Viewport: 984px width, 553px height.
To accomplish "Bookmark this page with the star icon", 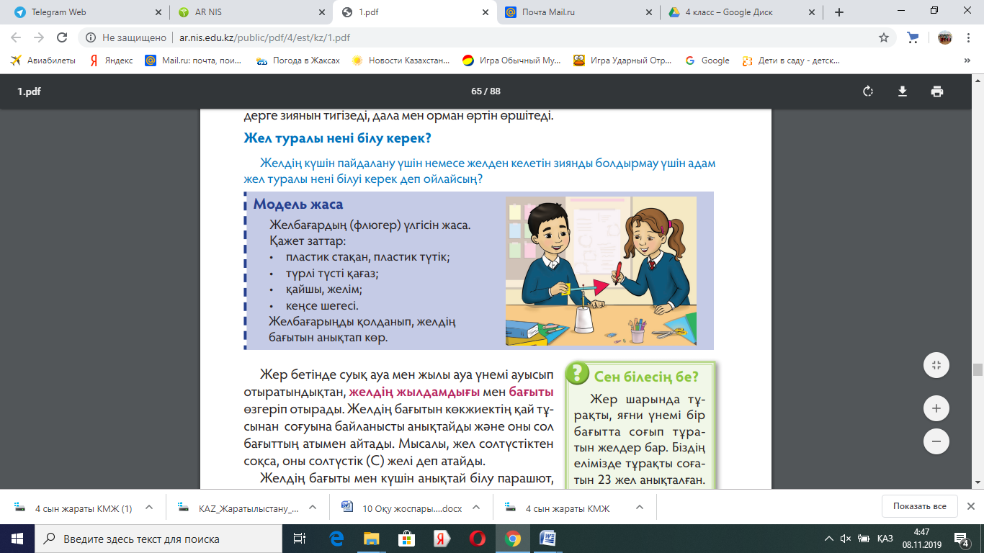I will 884,37.
